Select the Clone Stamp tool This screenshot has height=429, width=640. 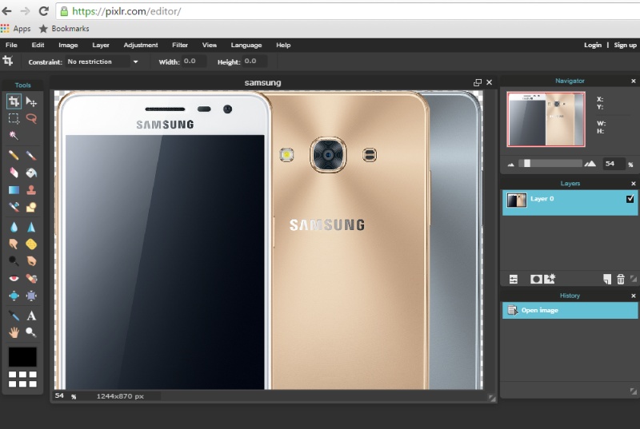[x=31, y=190]
